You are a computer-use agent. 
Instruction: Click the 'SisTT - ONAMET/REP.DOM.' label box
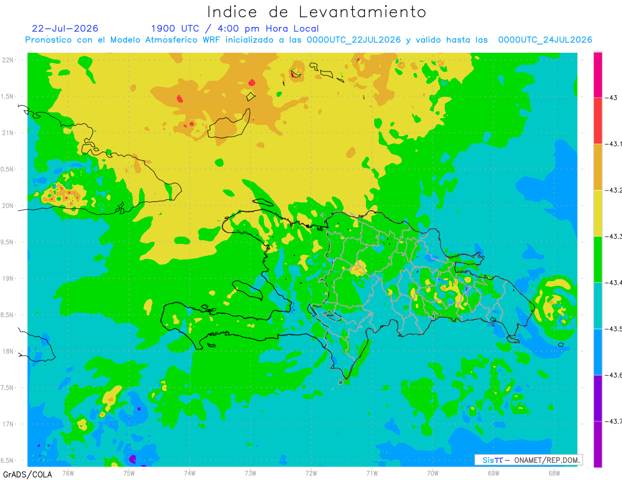point(528,460)
